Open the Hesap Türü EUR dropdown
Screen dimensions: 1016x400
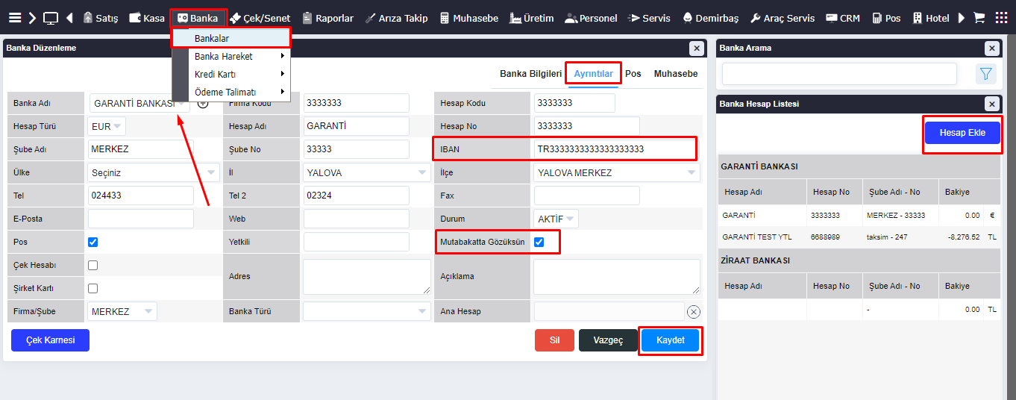coord(107,127)
